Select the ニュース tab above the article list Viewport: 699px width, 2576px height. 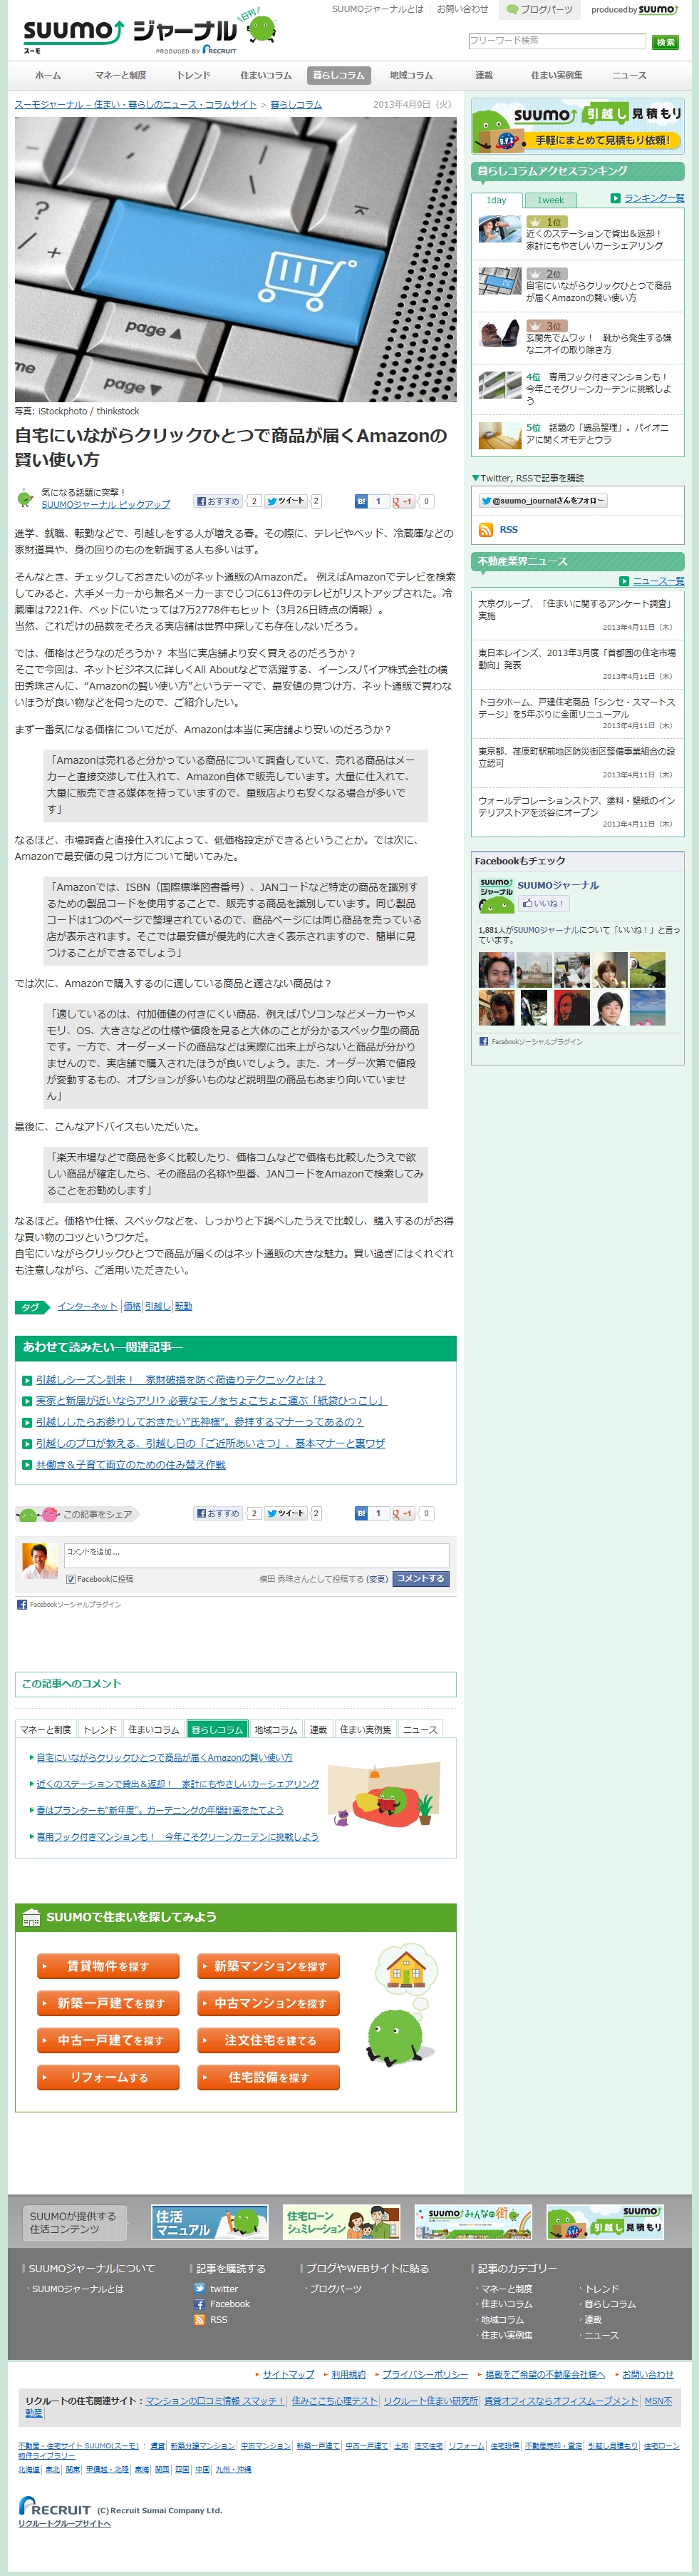pos(420,1730)
